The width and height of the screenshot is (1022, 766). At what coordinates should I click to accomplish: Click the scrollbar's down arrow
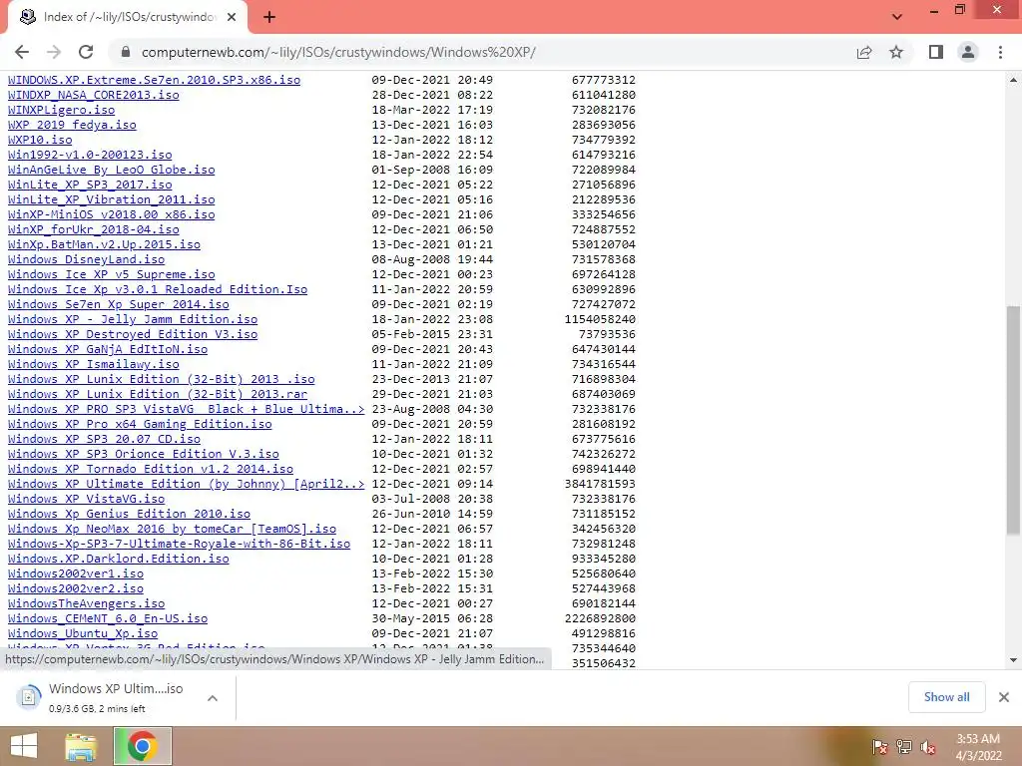pyautogui.click(x=1013, y=660)
